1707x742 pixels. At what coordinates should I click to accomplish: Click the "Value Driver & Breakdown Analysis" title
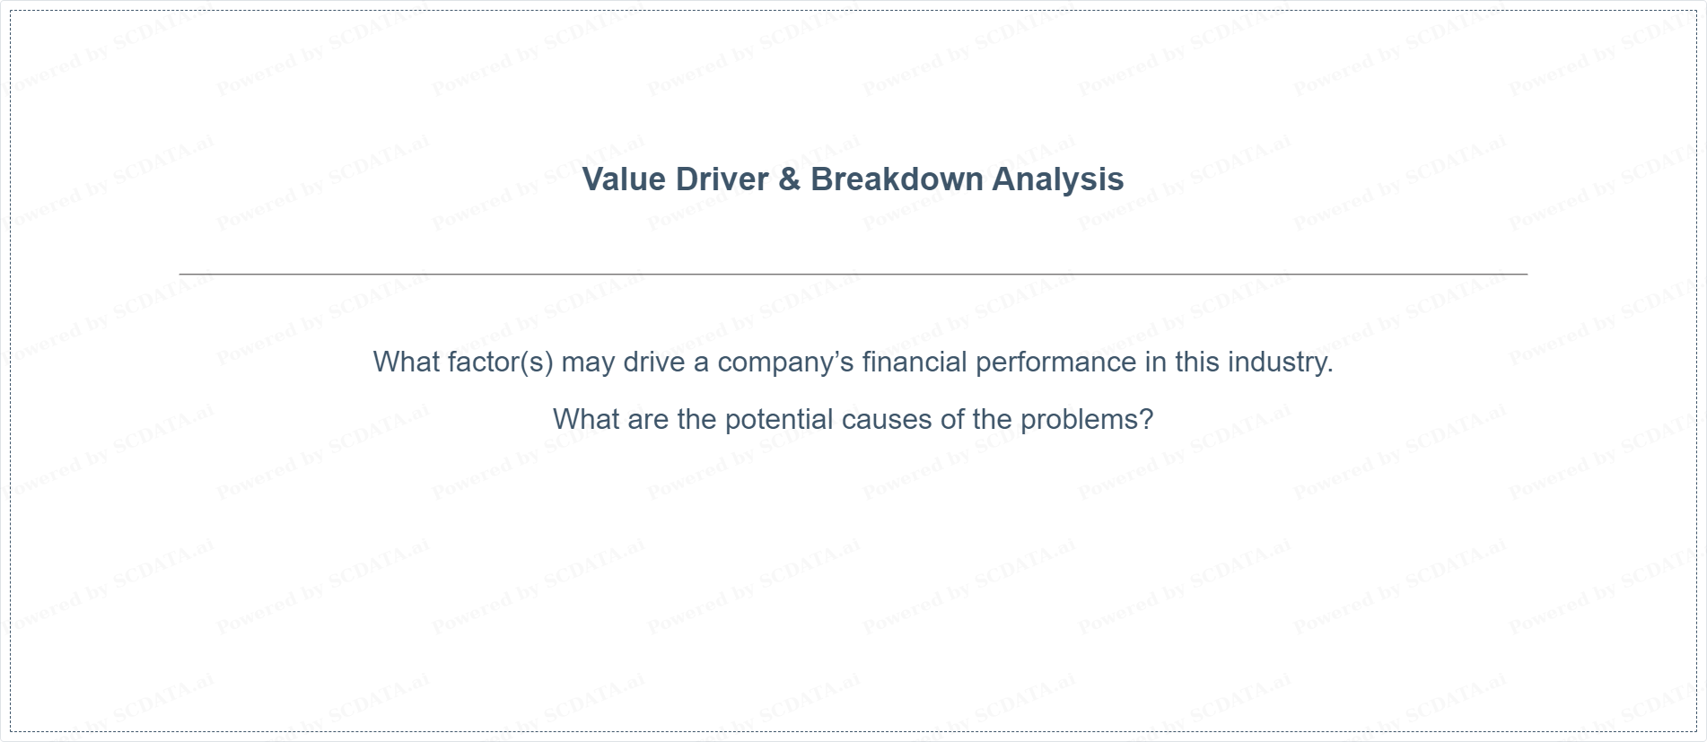tap(853, 179)
